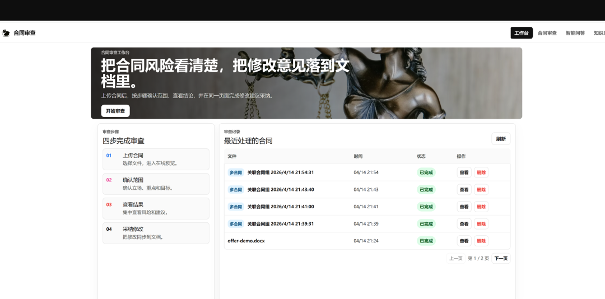
Task: Delete the contract group from 21:43:40
Action: pyautogui.click(x=481, y=189)
